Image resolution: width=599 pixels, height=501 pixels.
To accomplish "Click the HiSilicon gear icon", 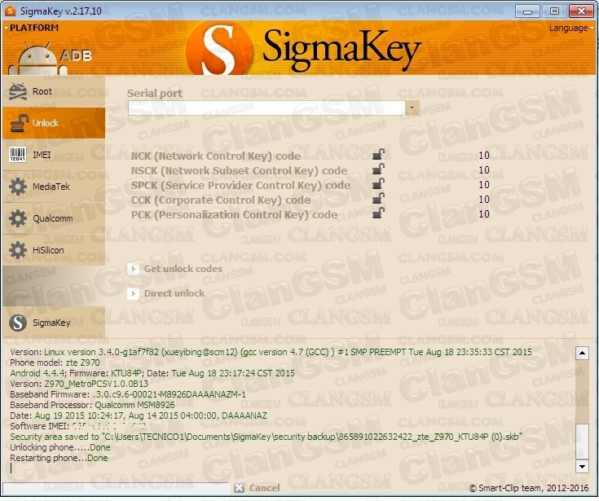I will click(18, 250).
